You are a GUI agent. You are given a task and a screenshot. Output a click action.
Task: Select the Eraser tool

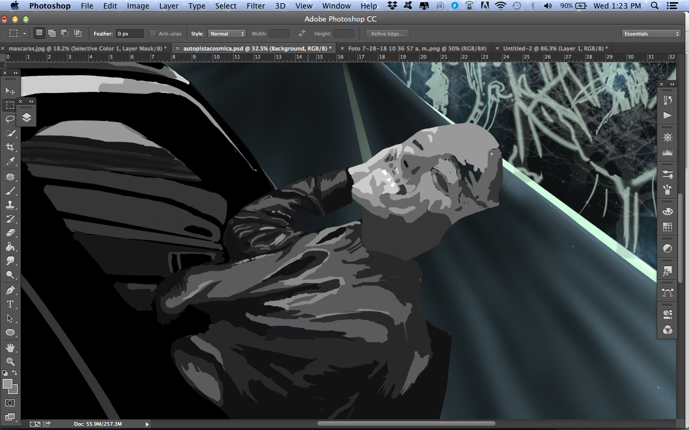10,233
